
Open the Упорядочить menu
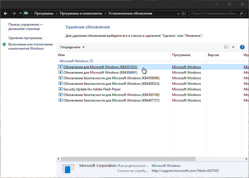point(72,47)
